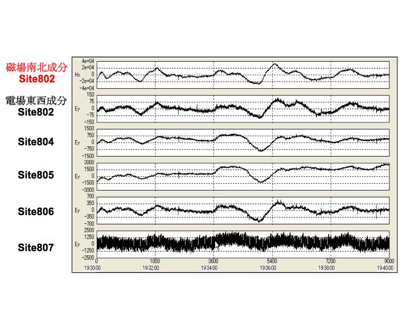Click the 9000 x-axis tick label
The width and height of the screenshot is (413, 309).
click(389, 261)
